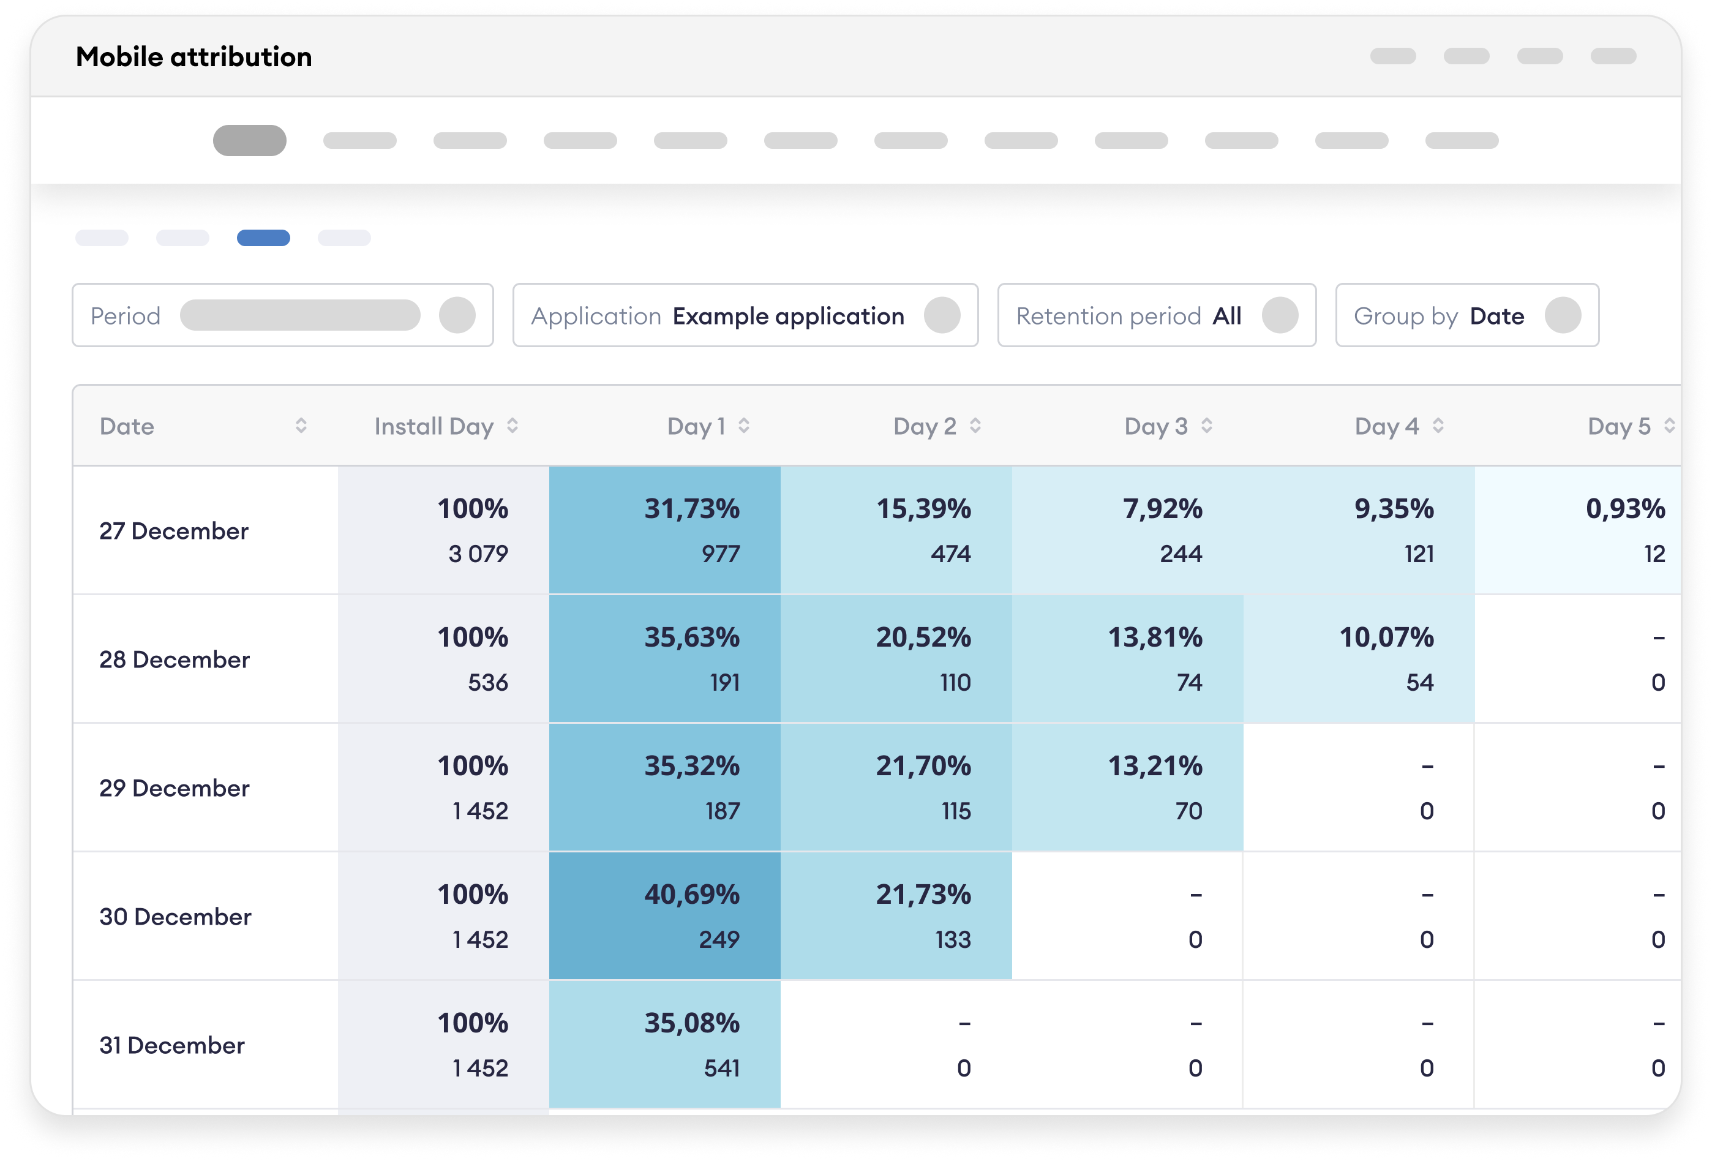Click the 40,69% Day 1 heatmap cell

(x=664, y=915)
